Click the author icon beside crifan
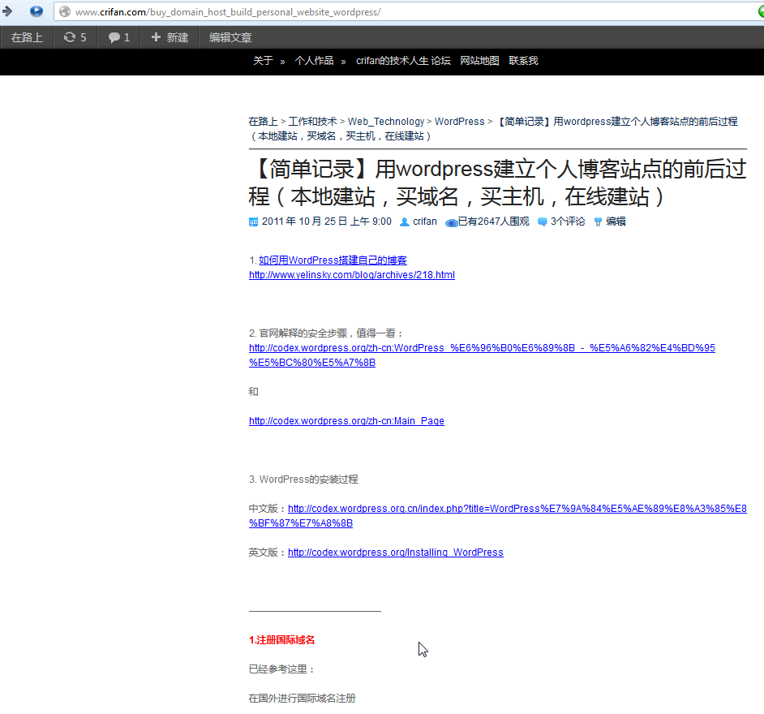This screenshot has width=764, height=714. 405,222
